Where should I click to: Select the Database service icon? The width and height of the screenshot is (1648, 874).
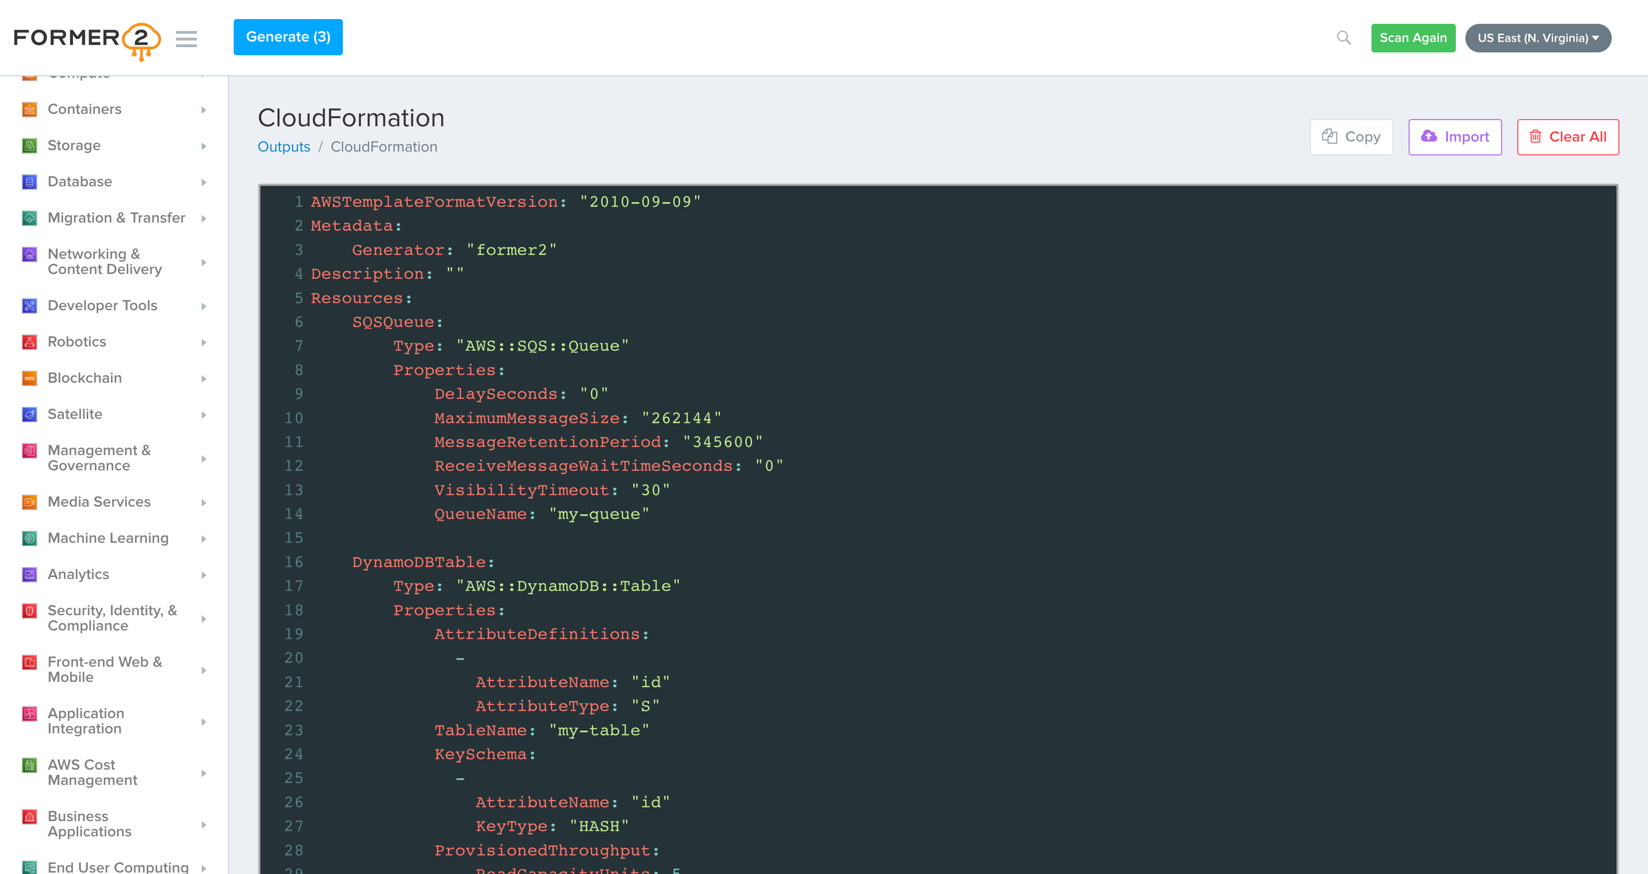(x=30, y=182)
